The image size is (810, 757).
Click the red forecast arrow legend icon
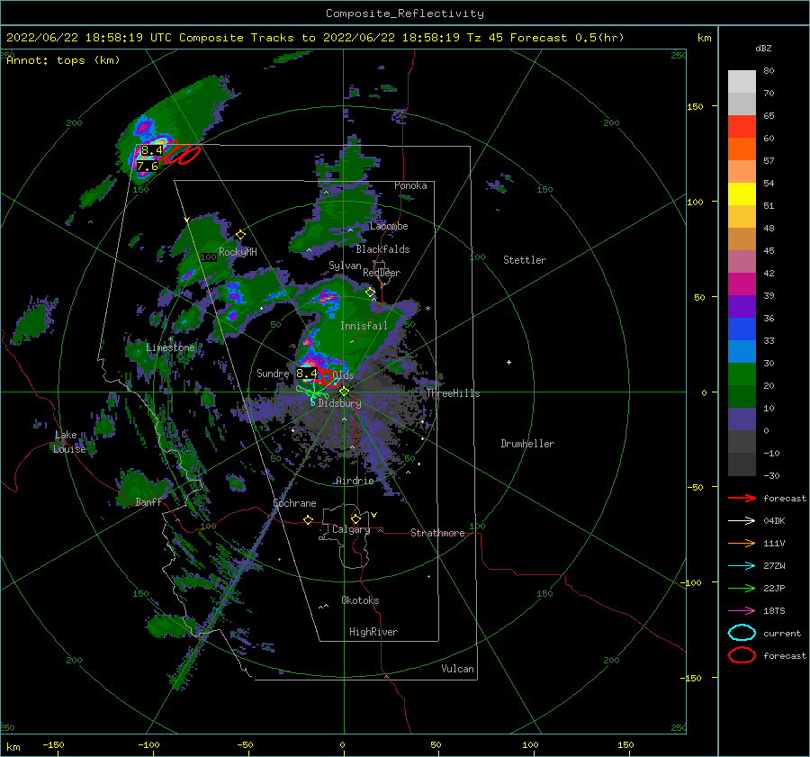click(742, 498)
